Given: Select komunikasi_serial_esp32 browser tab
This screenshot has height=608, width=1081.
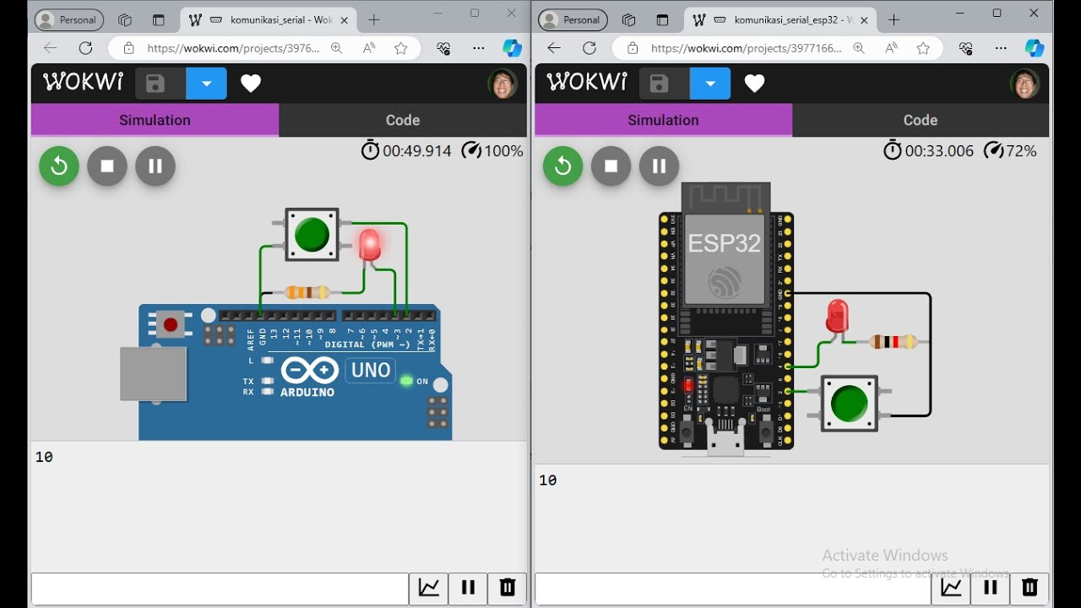Looking at the screenshot, I should tap(780, 19).
